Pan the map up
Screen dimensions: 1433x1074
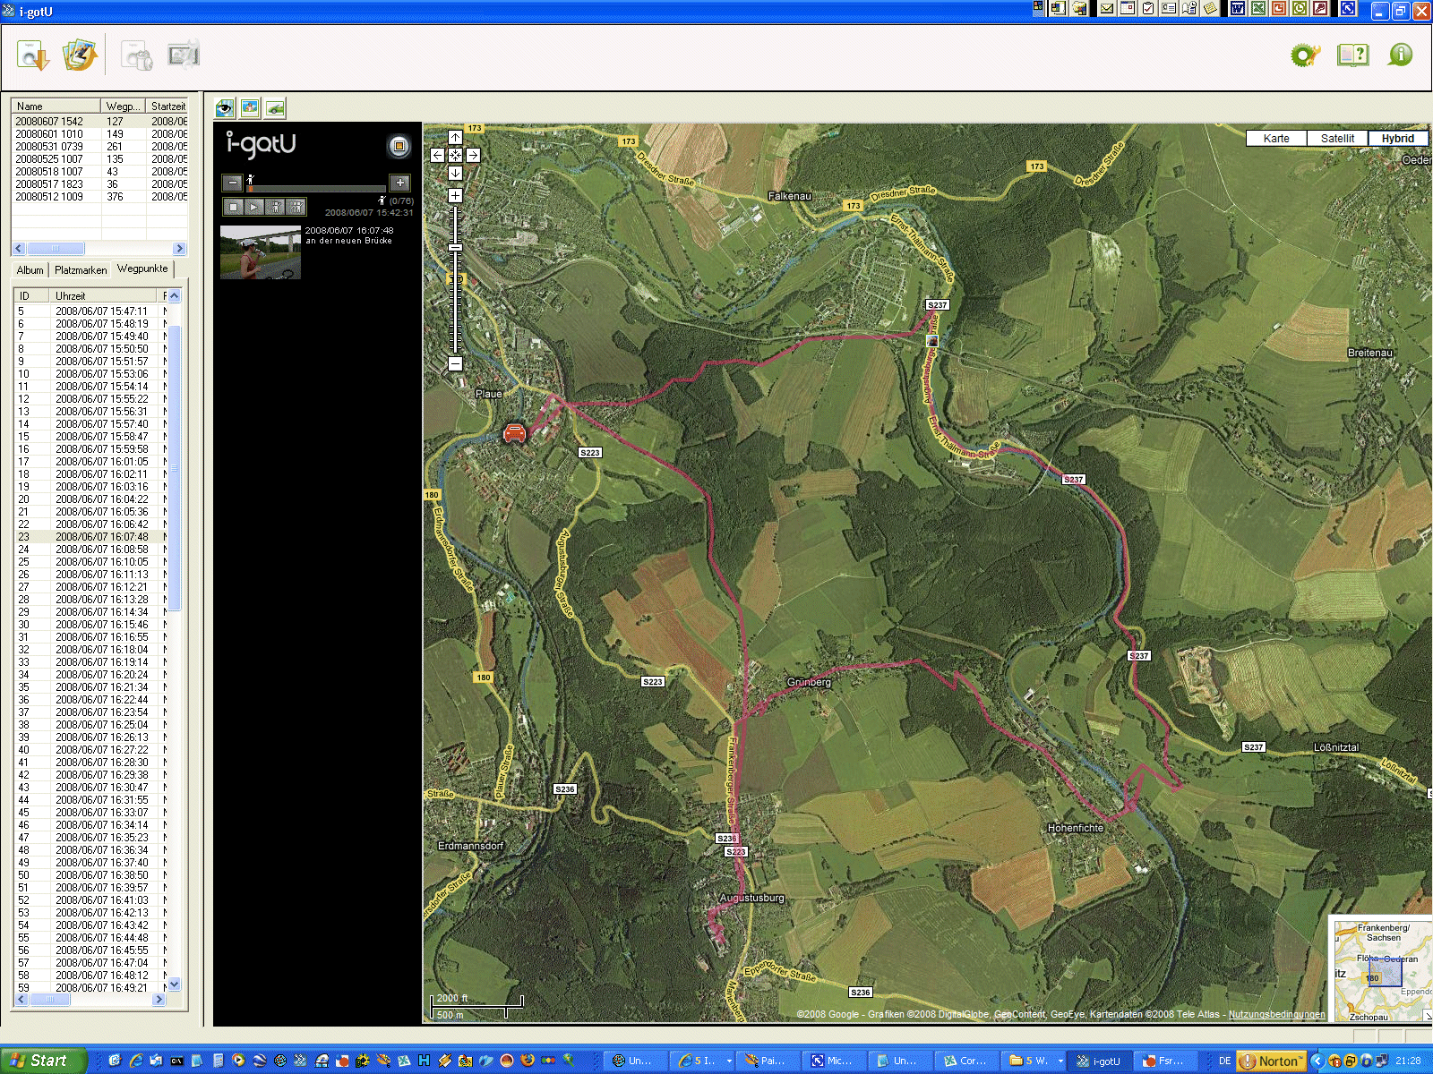455,137
